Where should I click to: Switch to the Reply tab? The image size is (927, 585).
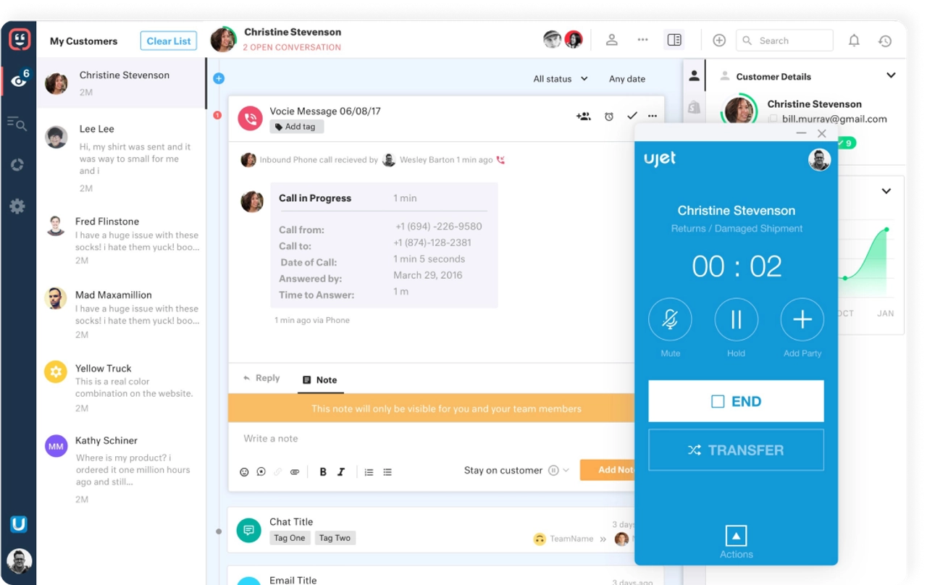(261, 377)
